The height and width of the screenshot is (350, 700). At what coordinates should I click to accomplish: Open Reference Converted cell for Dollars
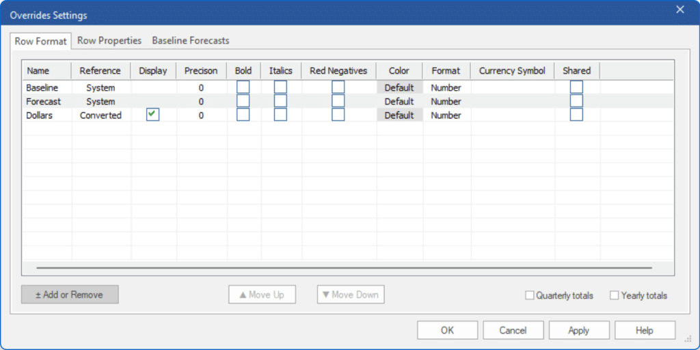(100, 115)
